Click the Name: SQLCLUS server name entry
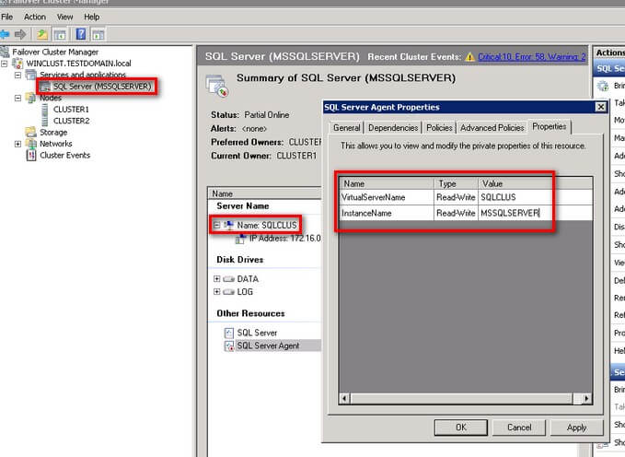Image resolution: width=625 pixels, height=457 pixels. tap(267, 225)
